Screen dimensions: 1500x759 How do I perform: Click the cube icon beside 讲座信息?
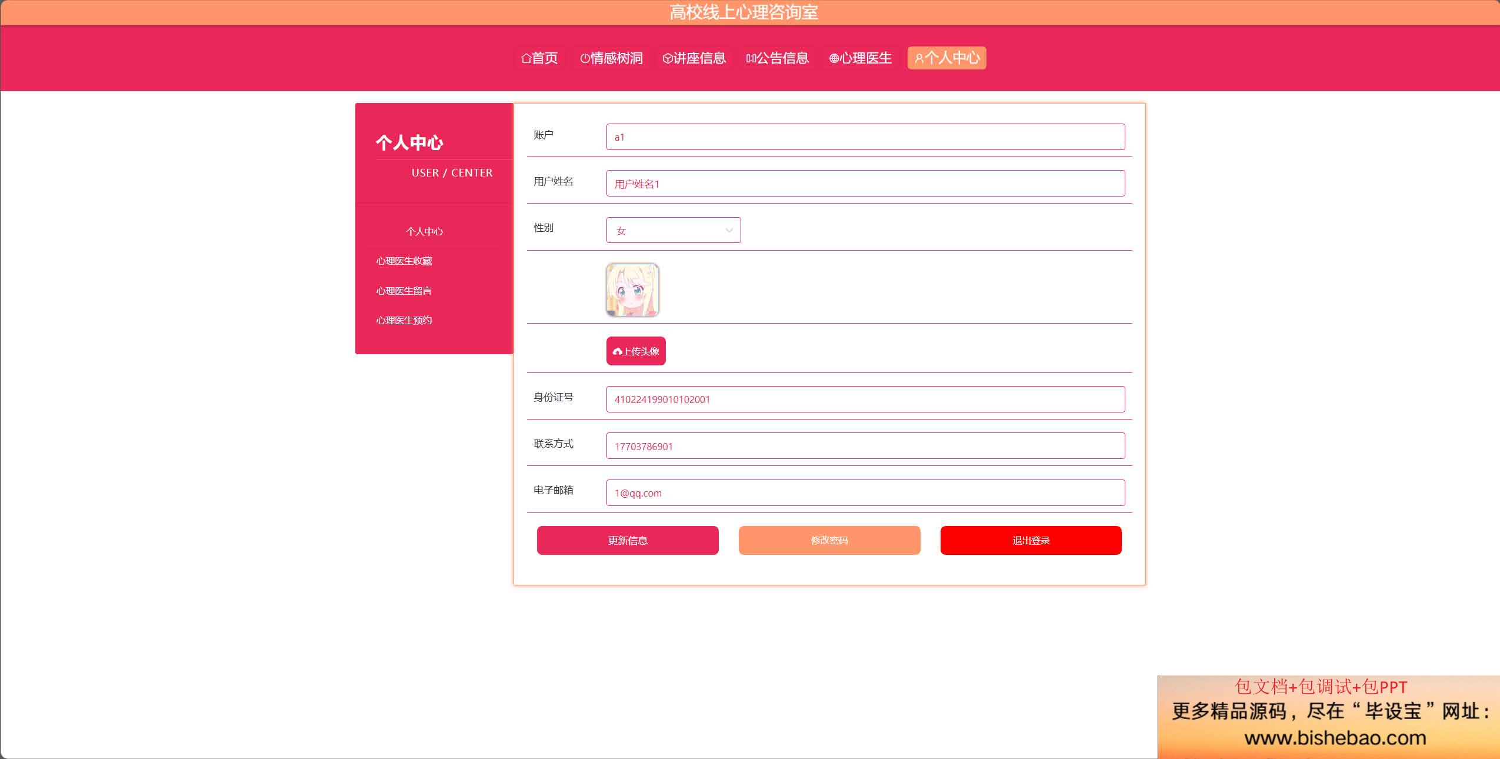668,58
